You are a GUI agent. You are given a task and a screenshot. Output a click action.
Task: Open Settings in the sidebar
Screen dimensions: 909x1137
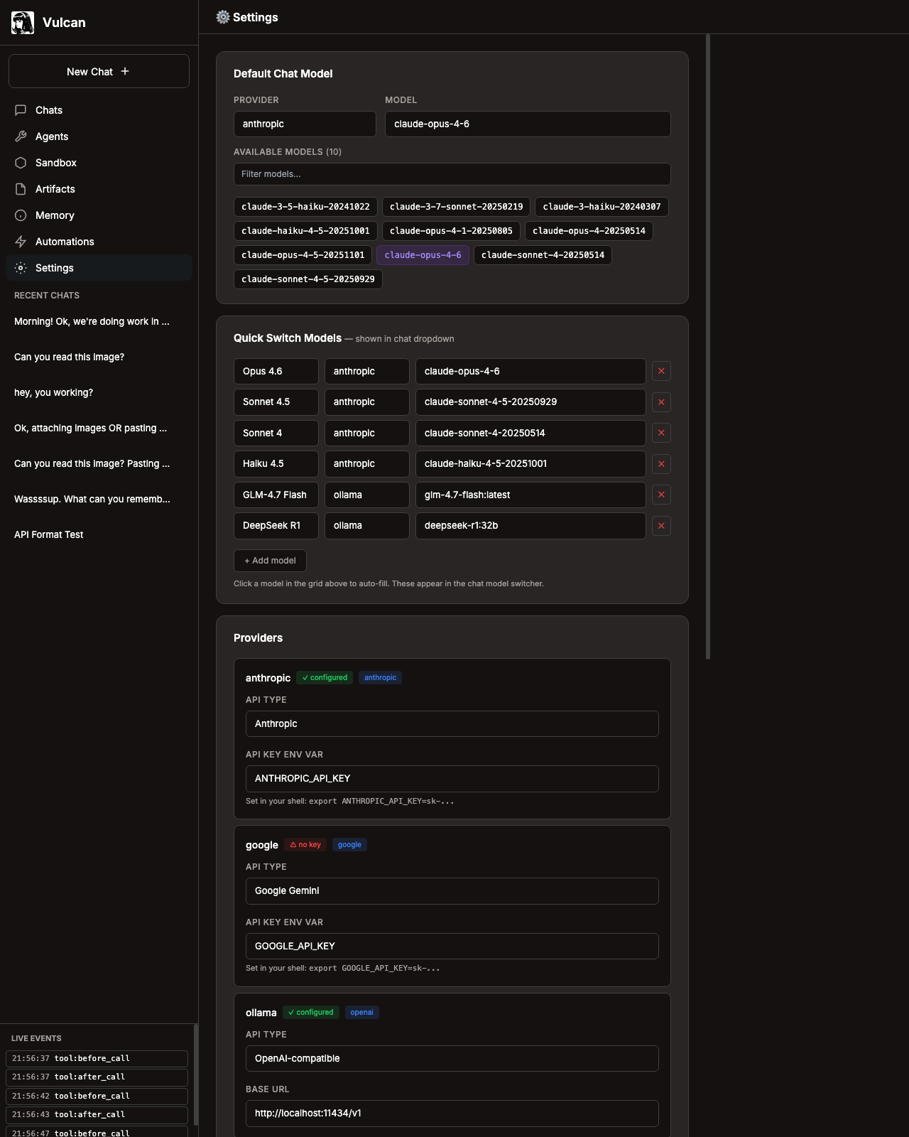(55, 268)
